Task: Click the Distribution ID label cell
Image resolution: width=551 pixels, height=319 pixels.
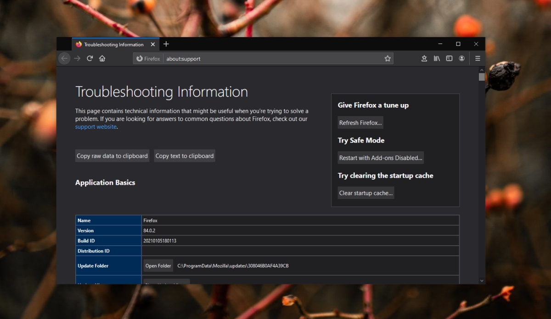Action: (x=109, y=251)
